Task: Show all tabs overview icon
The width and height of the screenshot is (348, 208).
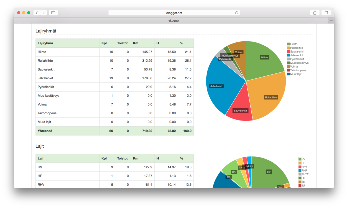Action: (x=326, y=13)
